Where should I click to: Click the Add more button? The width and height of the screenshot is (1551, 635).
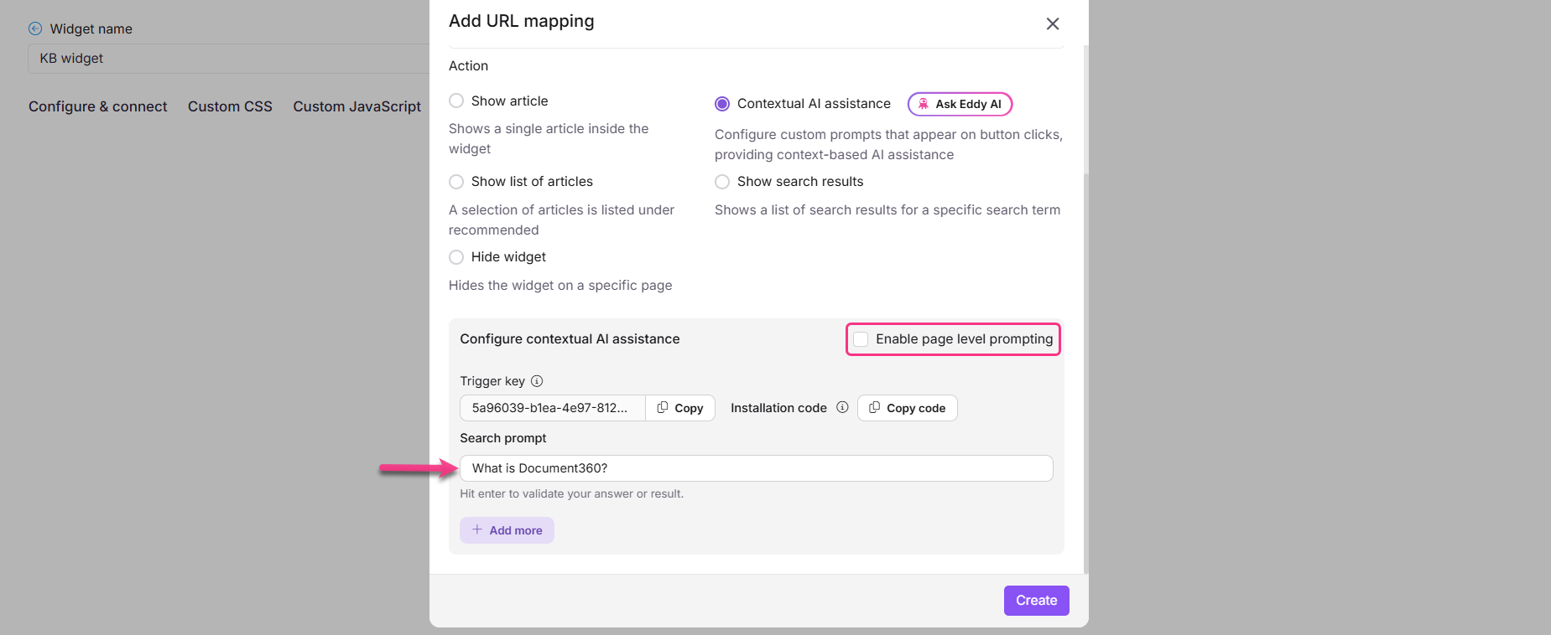tap(507, 529)
